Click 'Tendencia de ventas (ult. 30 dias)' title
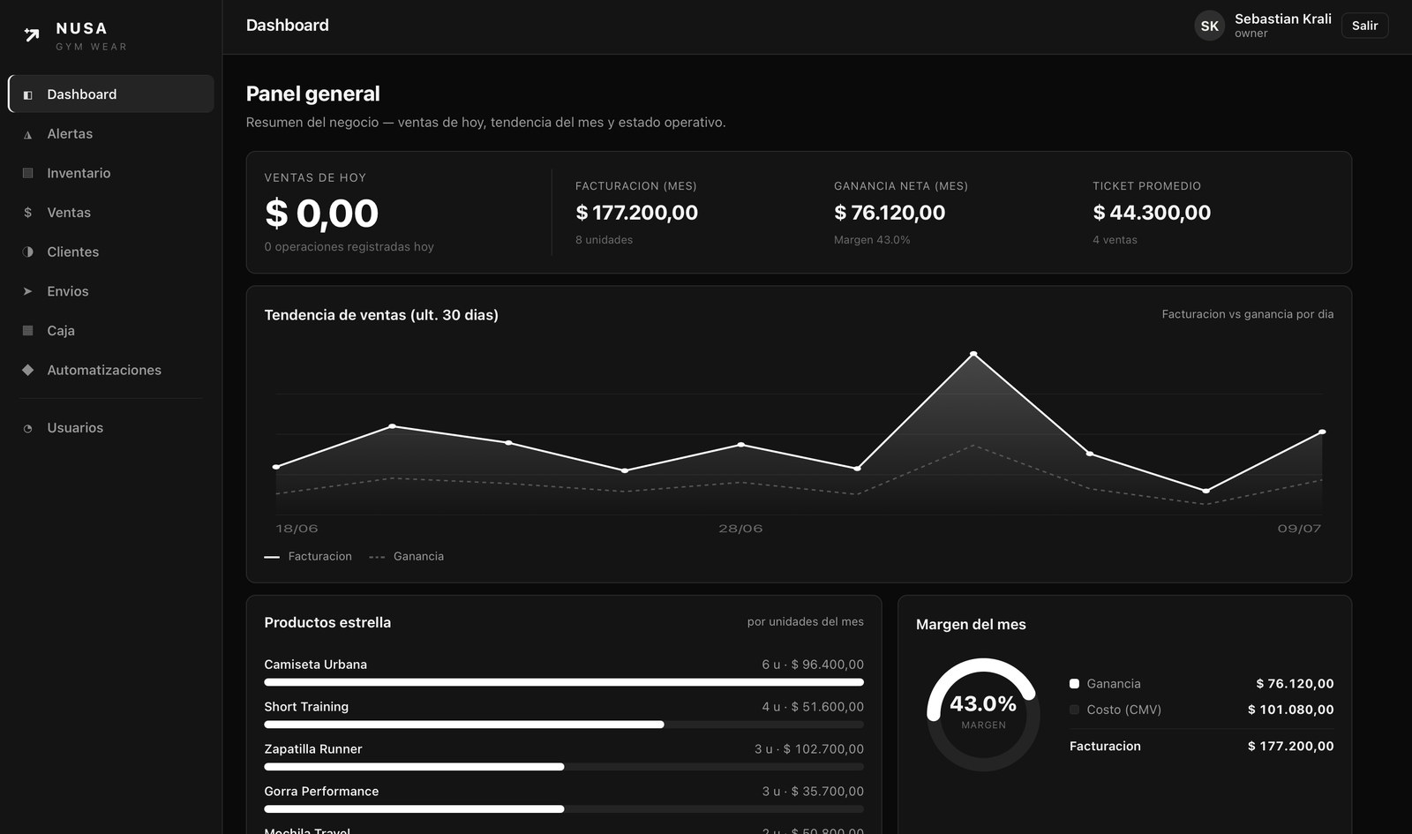1412x834 pixels. coord(381,315)
